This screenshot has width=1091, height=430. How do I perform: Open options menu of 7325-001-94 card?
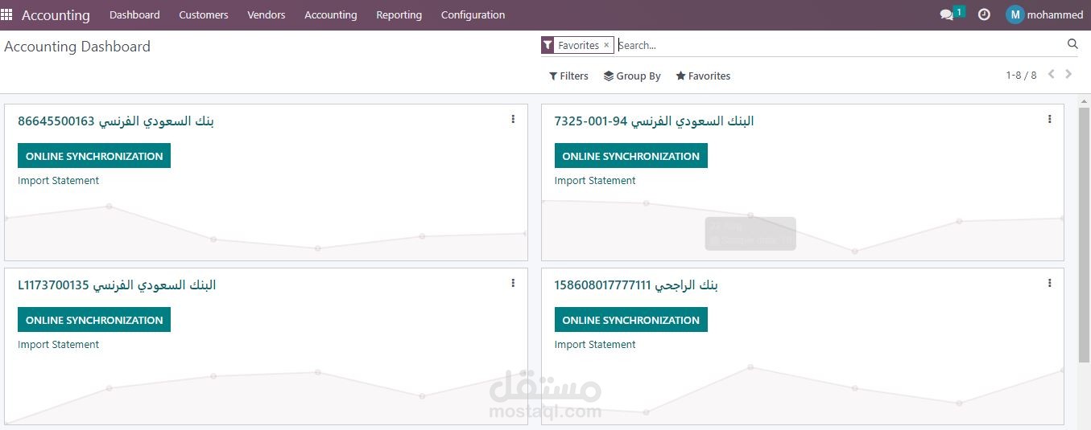point(1050,119)
